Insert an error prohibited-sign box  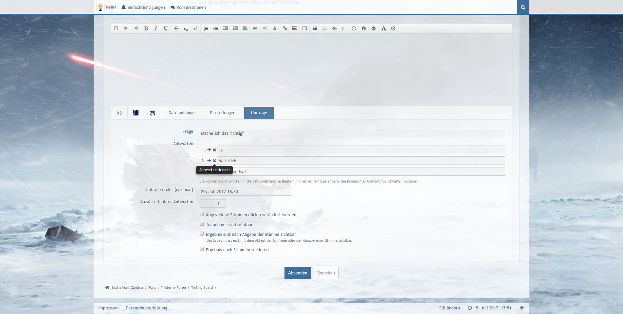click(x=393, y=28)
